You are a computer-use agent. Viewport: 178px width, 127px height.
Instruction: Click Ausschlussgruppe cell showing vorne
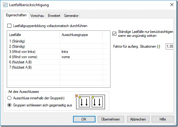point(81,57)
